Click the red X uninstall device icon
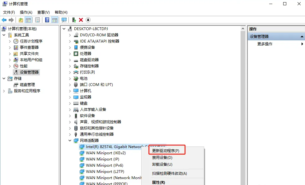This screenshot has width=305, height=185. (80, 20)
